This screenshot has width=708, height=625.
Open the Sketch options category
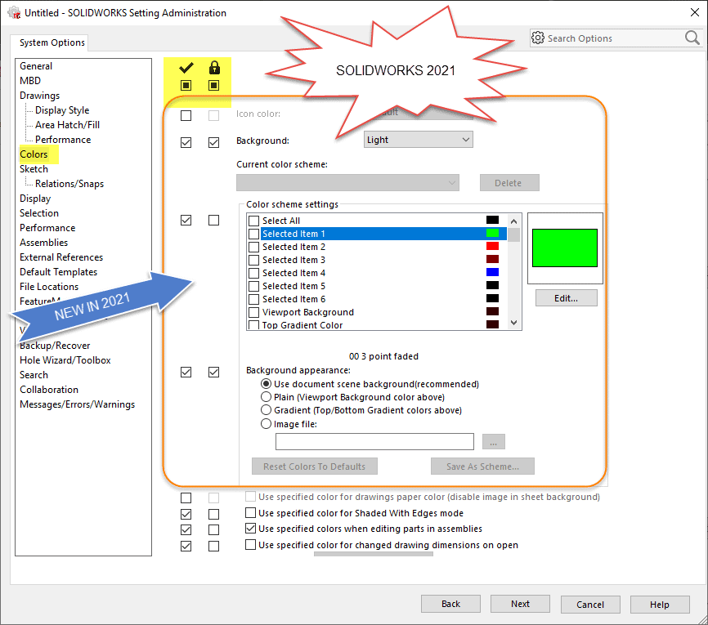[34, 169]
